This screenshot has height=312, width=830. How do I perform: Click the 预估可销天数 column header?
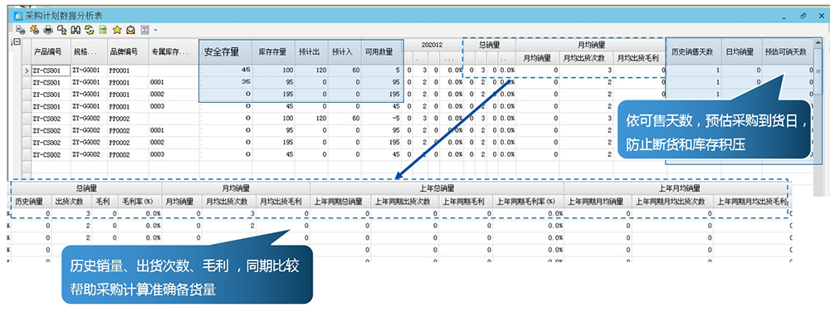pos(788,51)
